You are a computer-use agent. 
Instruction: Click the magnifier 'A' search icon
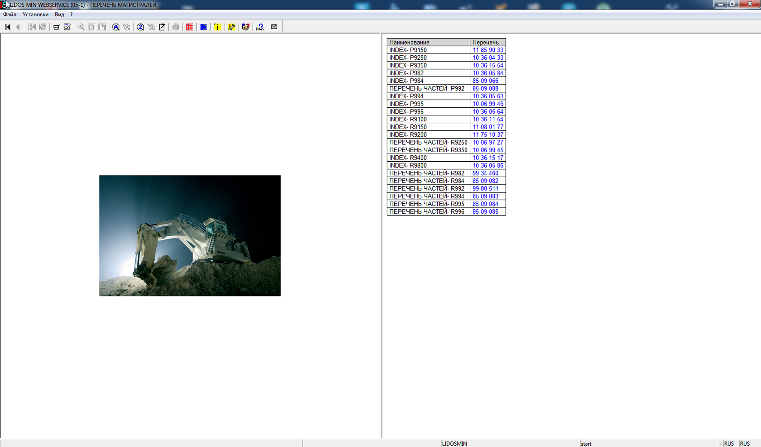coord(116,27)
